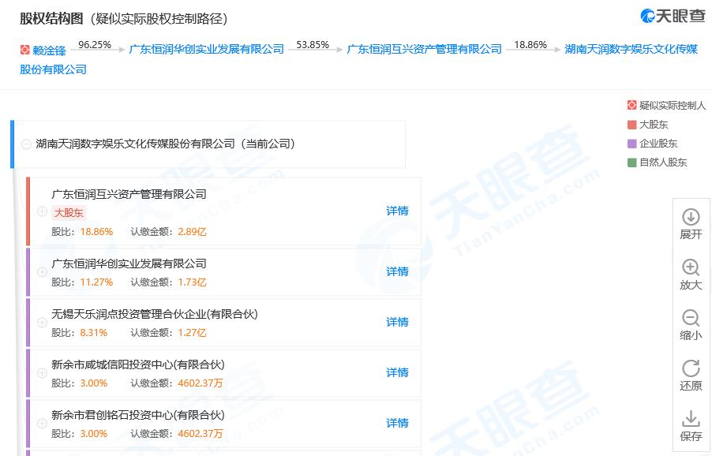Open 详情 for 广东恒润互兴资产管理有限公司

397,211
